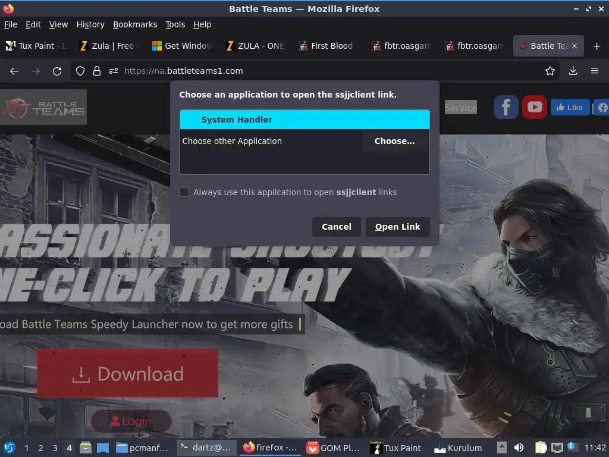Screen dimensions: 609x457
Task: Open the file manager taskbar launcher icon
Action: point(86,447)
